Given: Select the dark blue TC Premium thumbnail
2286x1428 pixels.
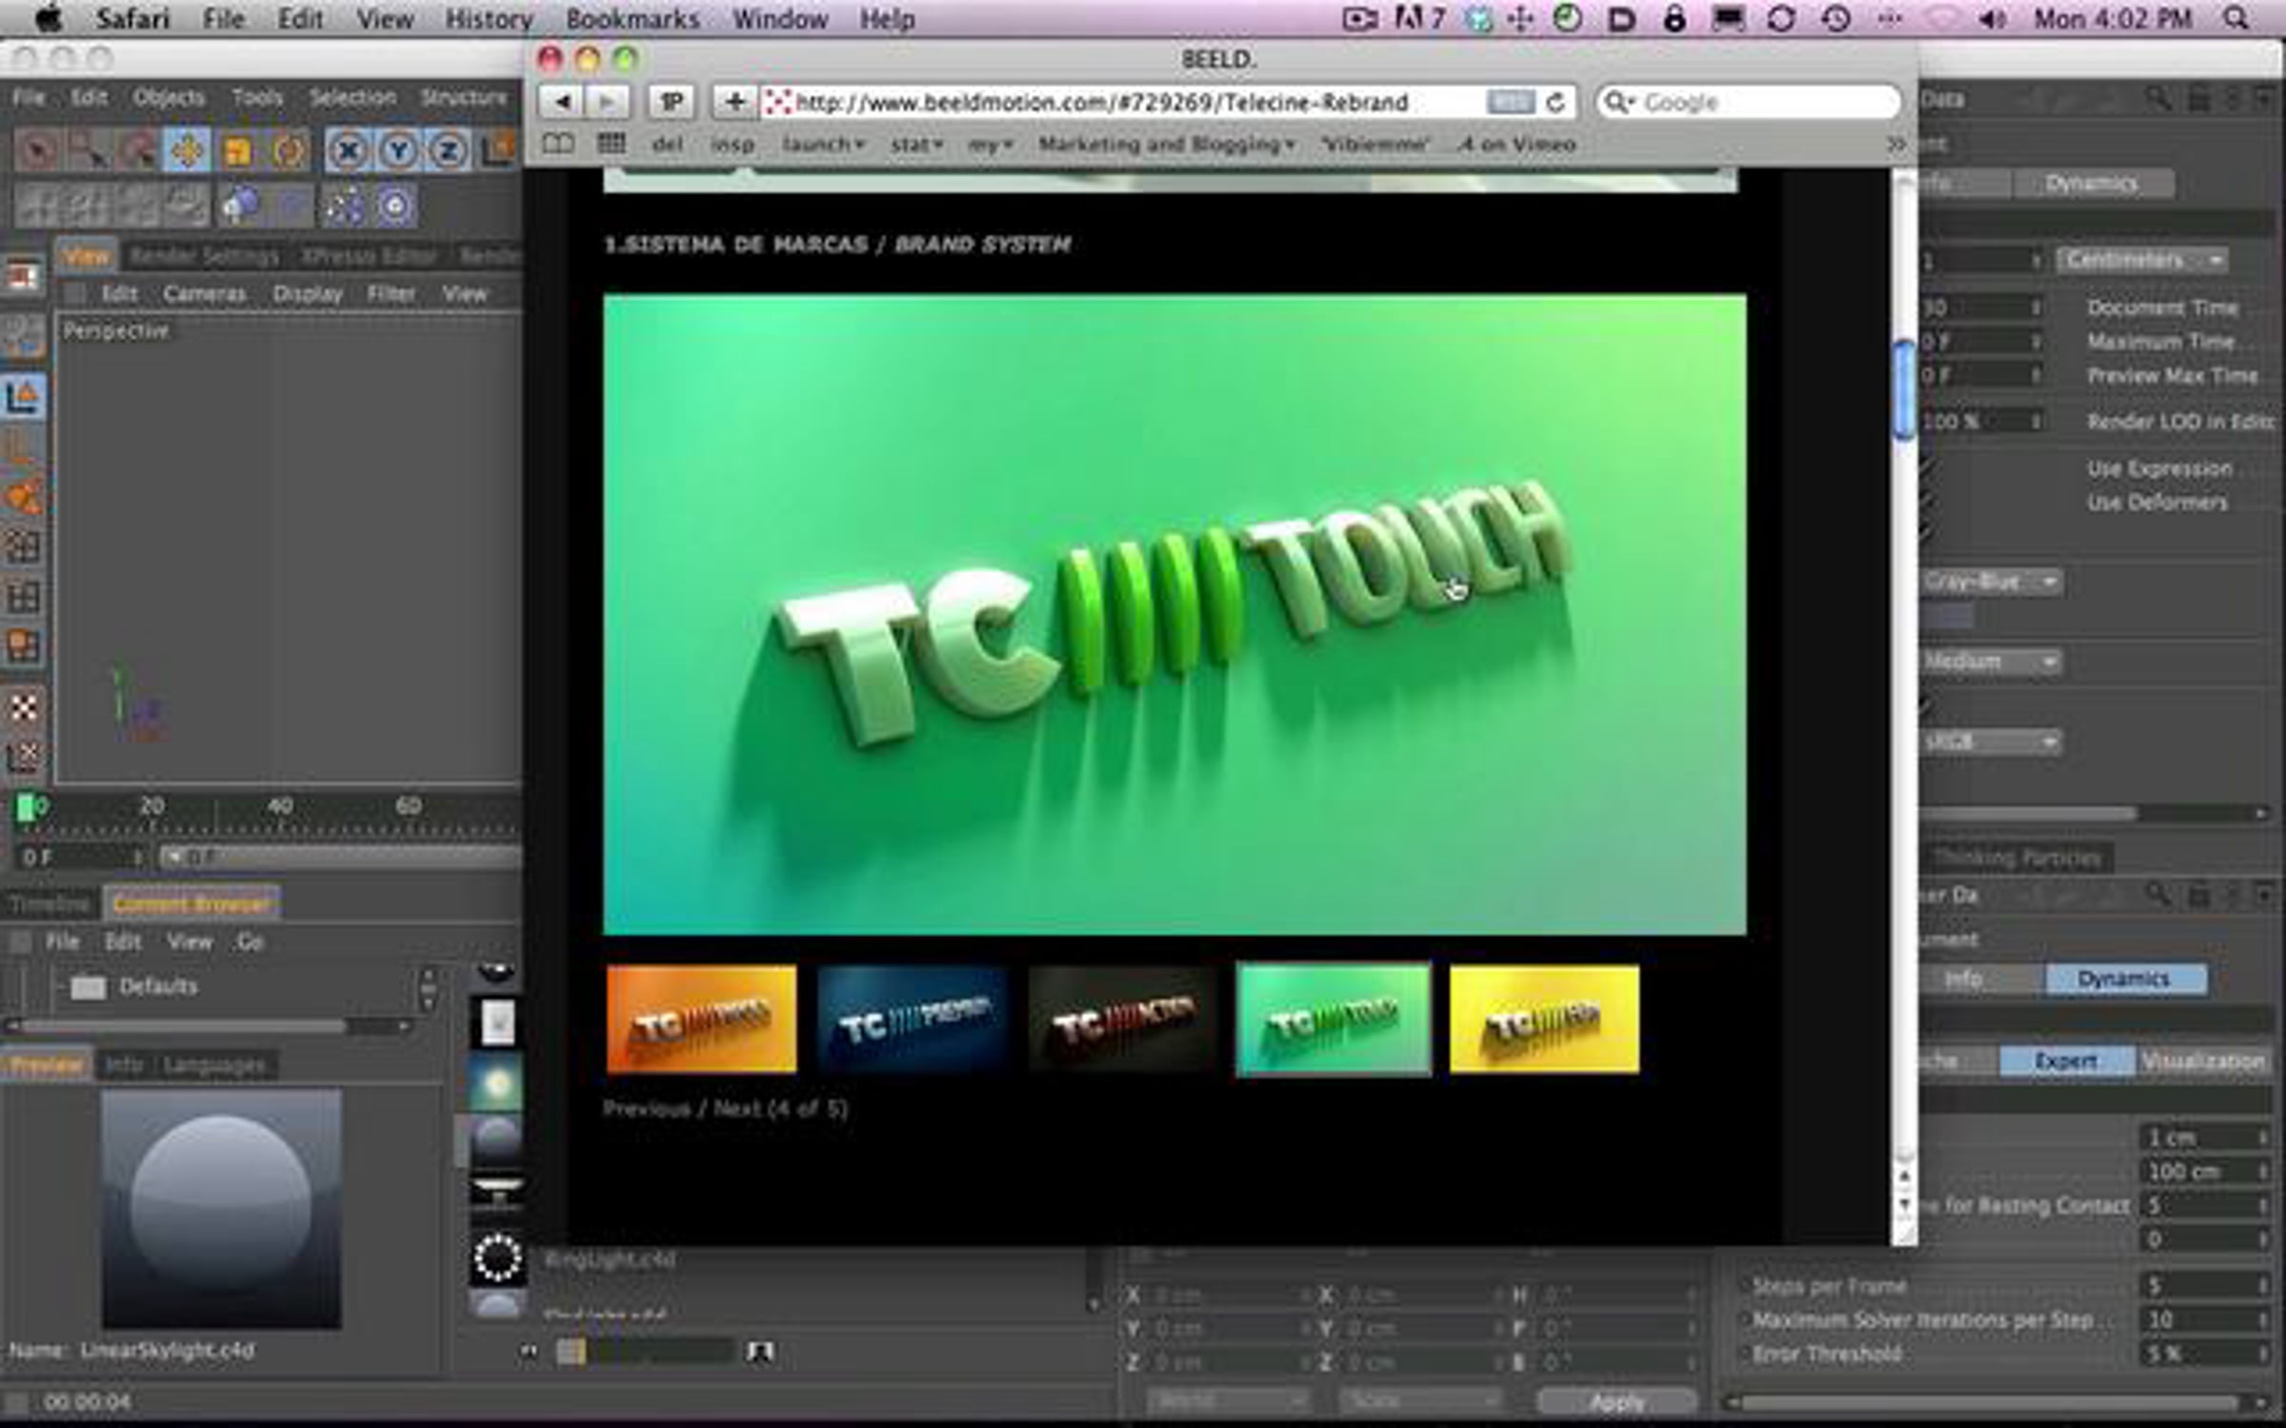Looking at the screenshot, I should [912, 1019].
